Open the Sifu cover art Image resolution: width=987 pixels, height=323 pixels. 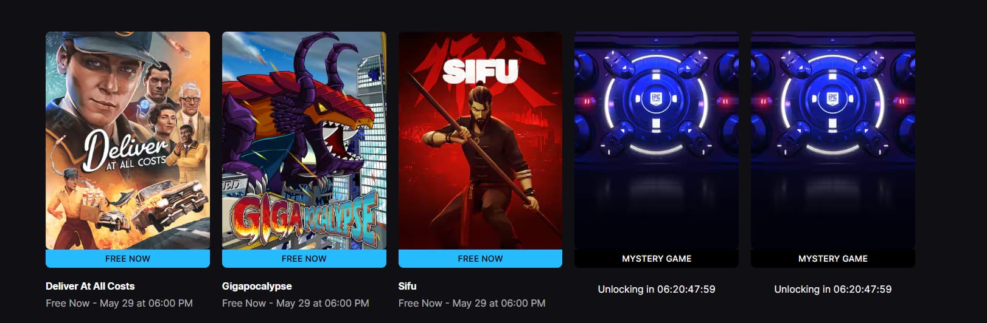click(480, 140)
